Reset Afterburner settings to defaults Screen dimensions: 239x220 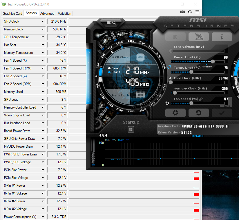click(199, 113)
